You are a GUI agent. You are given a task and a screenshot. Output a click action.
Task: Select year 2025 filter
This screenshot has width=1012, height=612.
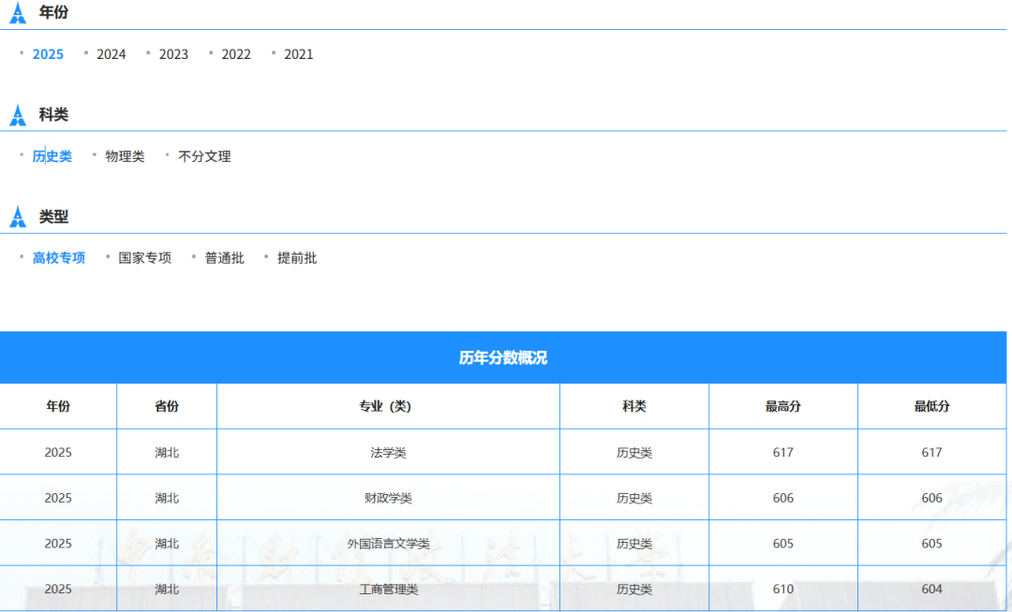(48, 54)
